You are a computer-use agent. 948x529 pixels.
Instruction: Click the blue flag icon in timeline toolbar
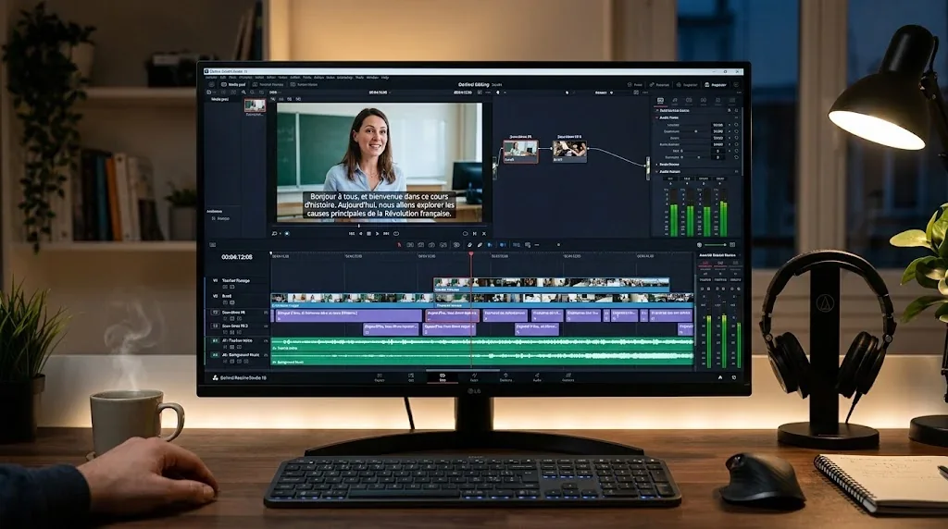click(490, 245)
